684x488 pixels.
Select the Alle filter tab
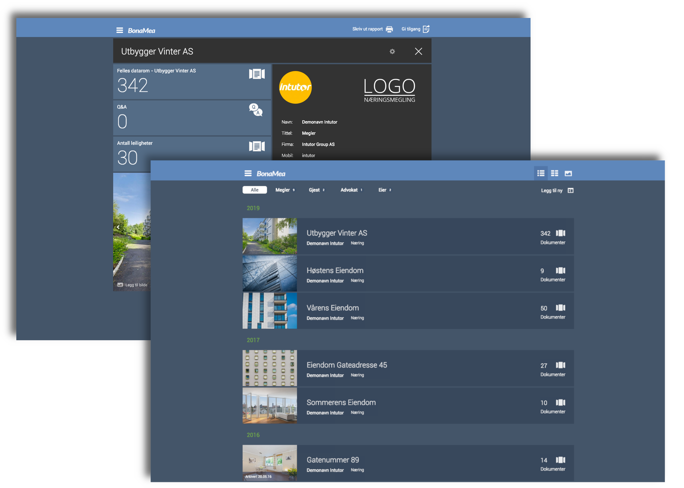point(254,190)
